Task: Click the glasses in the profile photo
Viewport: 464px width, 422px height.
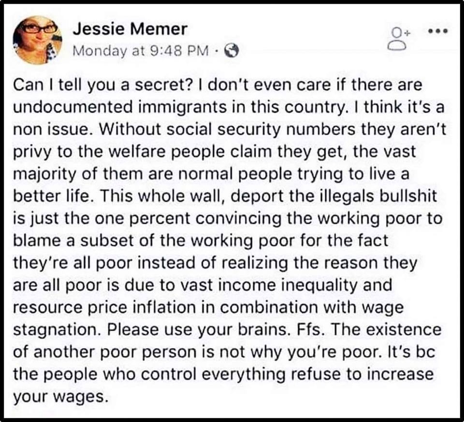Action: [39, 29]
